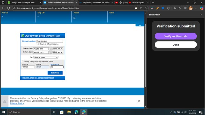
Task: Switch to Thrifty Car Rental tab
Action: (60, 3)
